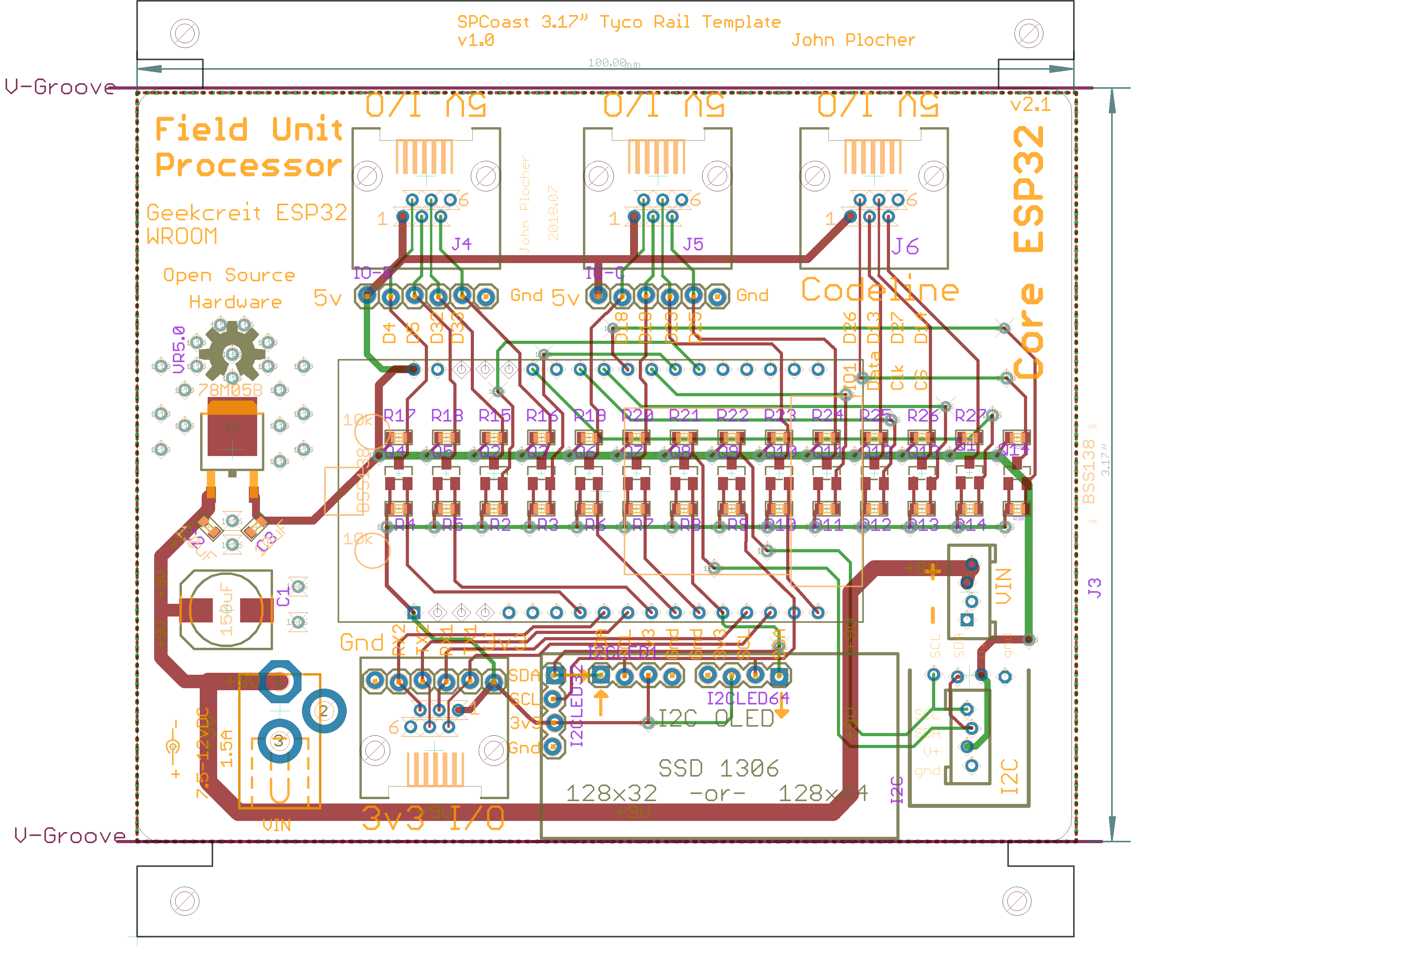Click the top-right mounting hole on the rail template
The width and height of the screenshot is (1402, 962).
1029,34
